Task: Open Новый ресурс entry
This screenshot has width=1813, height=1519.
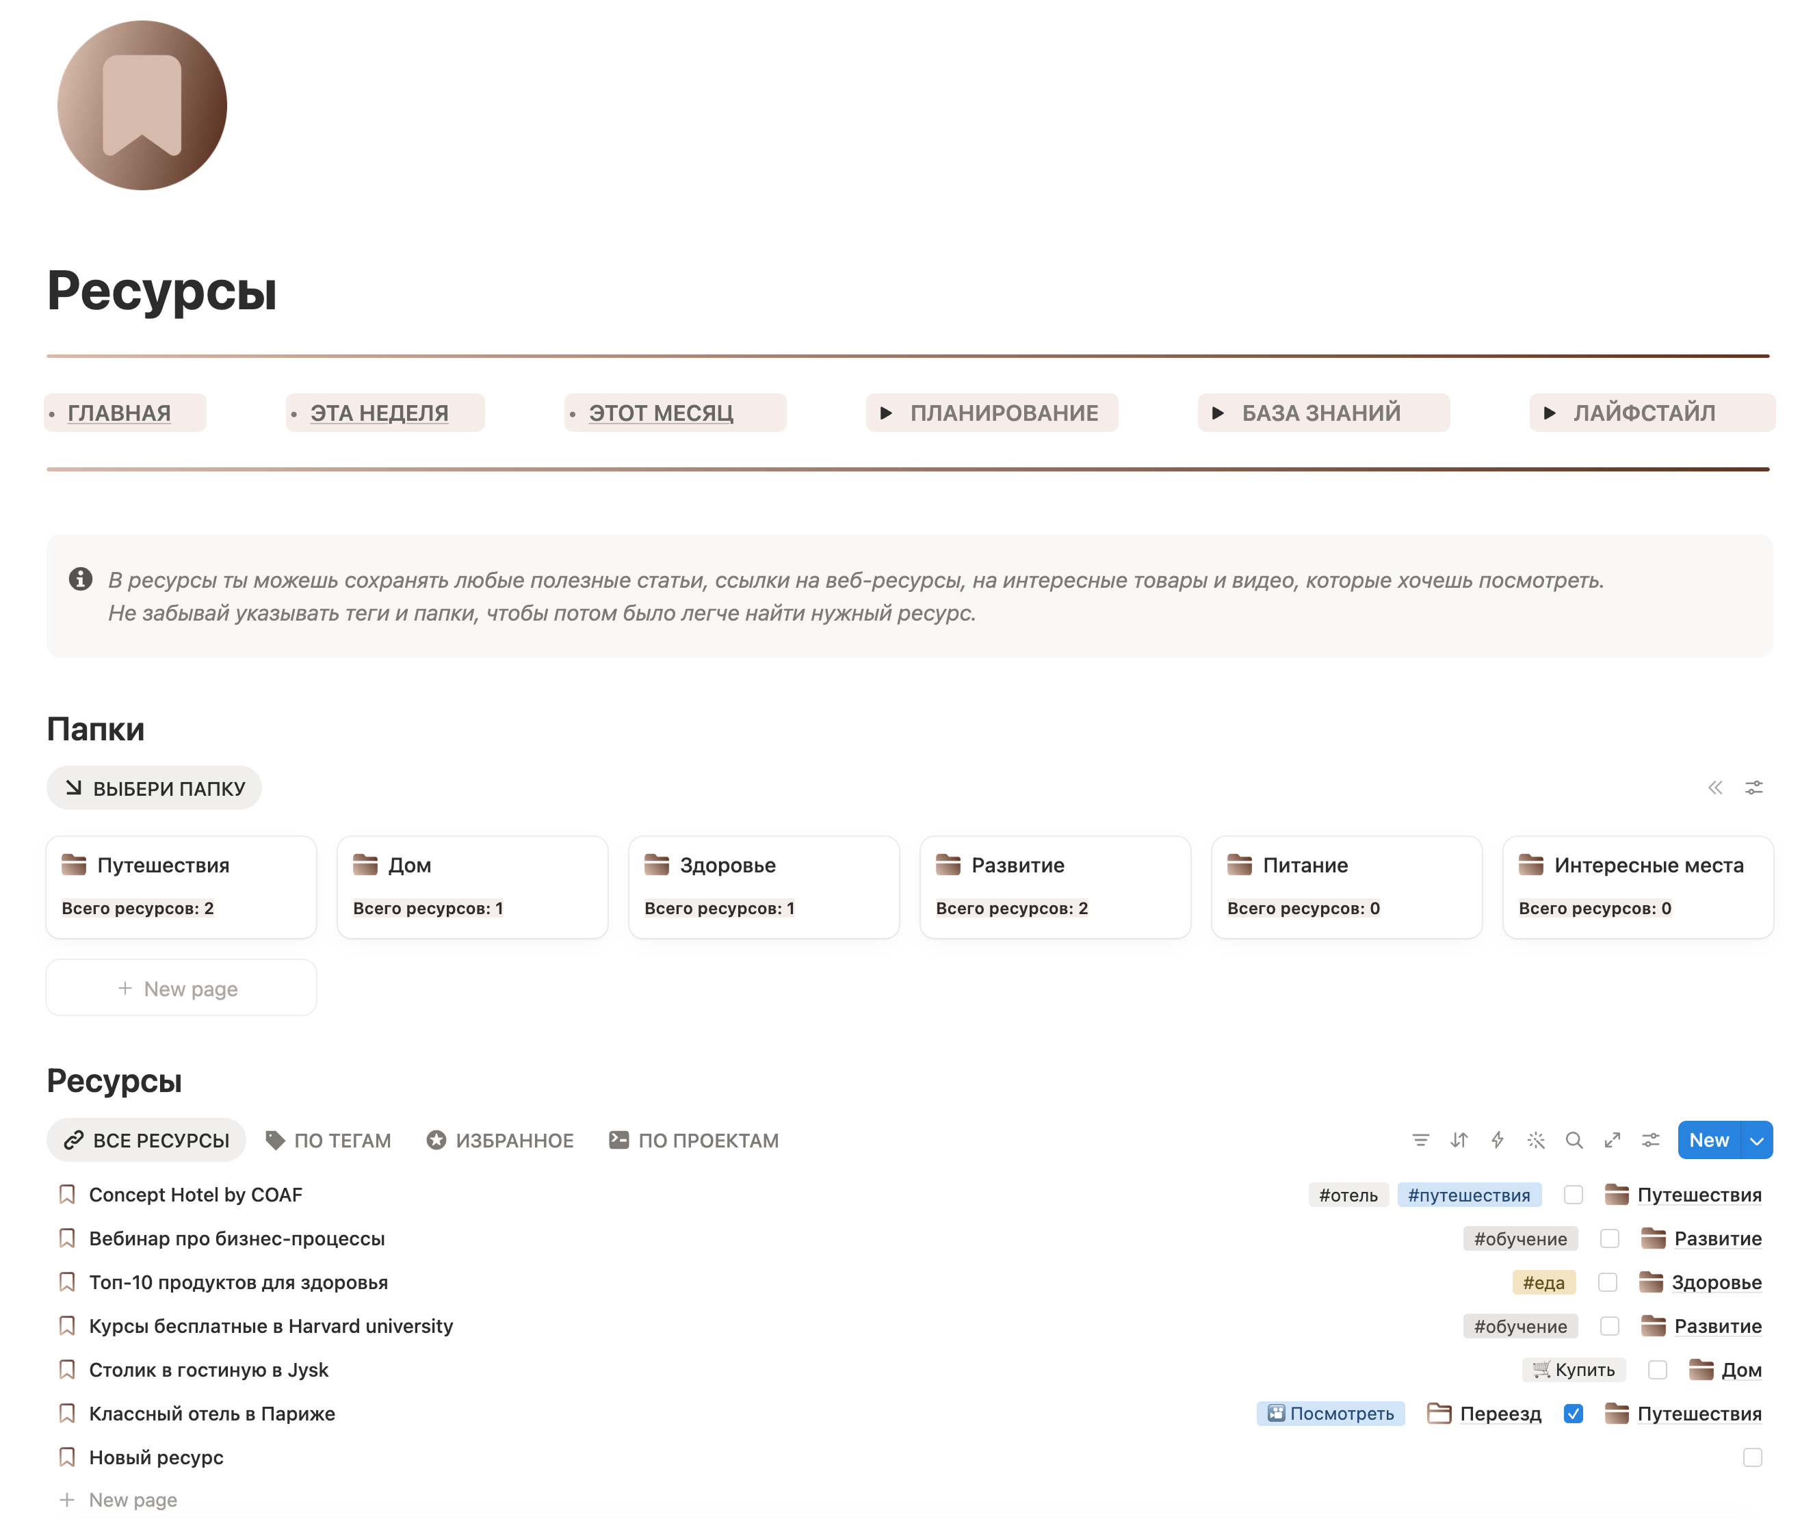Action: 156,1457
